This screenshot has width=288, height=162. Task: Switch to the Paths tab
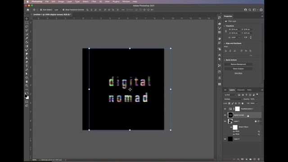(x=249, y=90)
